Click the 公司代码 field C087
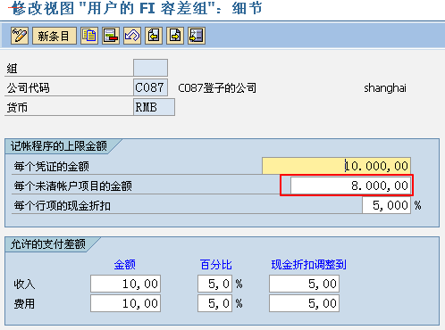Image resolution: width=445 pixels, height=330 pixels. pyautogui.click(x=150, y=87)
